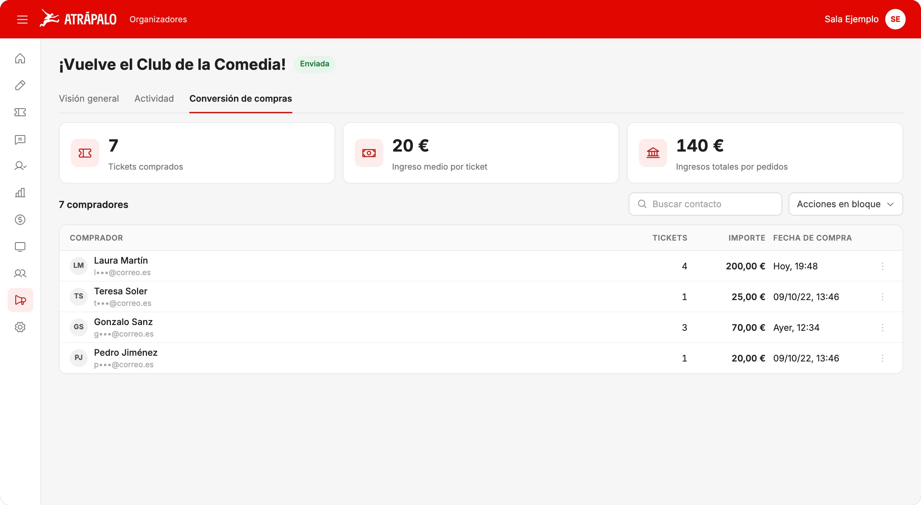Open the home icon in sidebar
This screenshot has height=505, width=921.
20,58
